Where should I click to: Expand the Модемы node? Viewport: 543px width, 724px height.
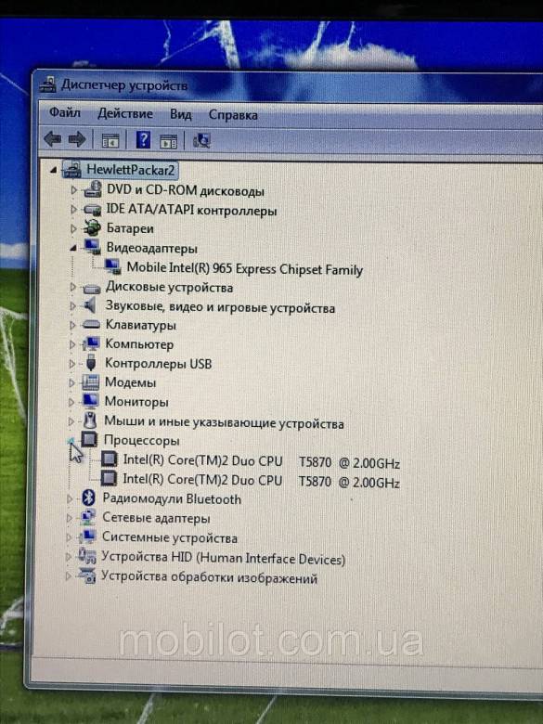point(71,382)
